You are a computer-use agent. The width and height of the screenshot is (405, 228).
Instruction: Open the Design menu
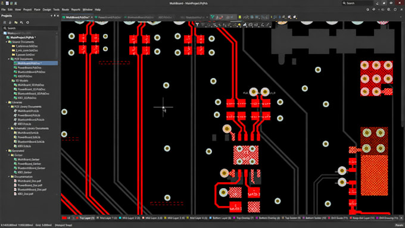click(x=46, y=10)
